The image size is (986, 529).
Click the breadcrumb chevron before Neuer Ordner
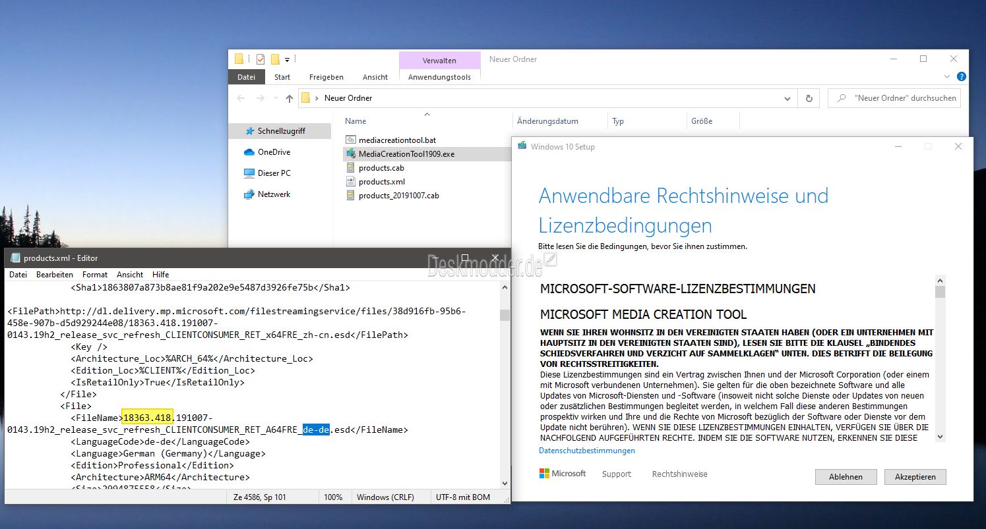(x=317, y=98)
